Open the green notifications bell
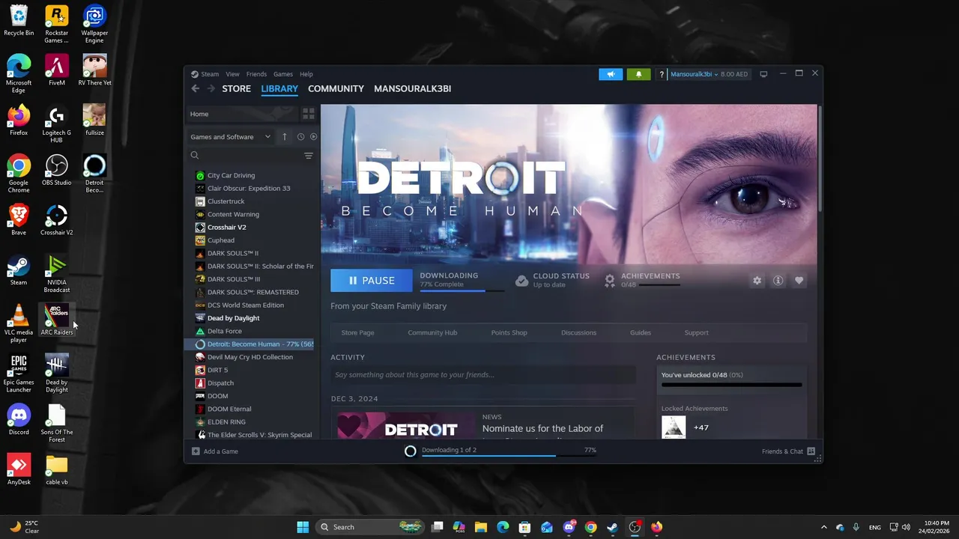 pyautogui.click(x=638, y=74)
